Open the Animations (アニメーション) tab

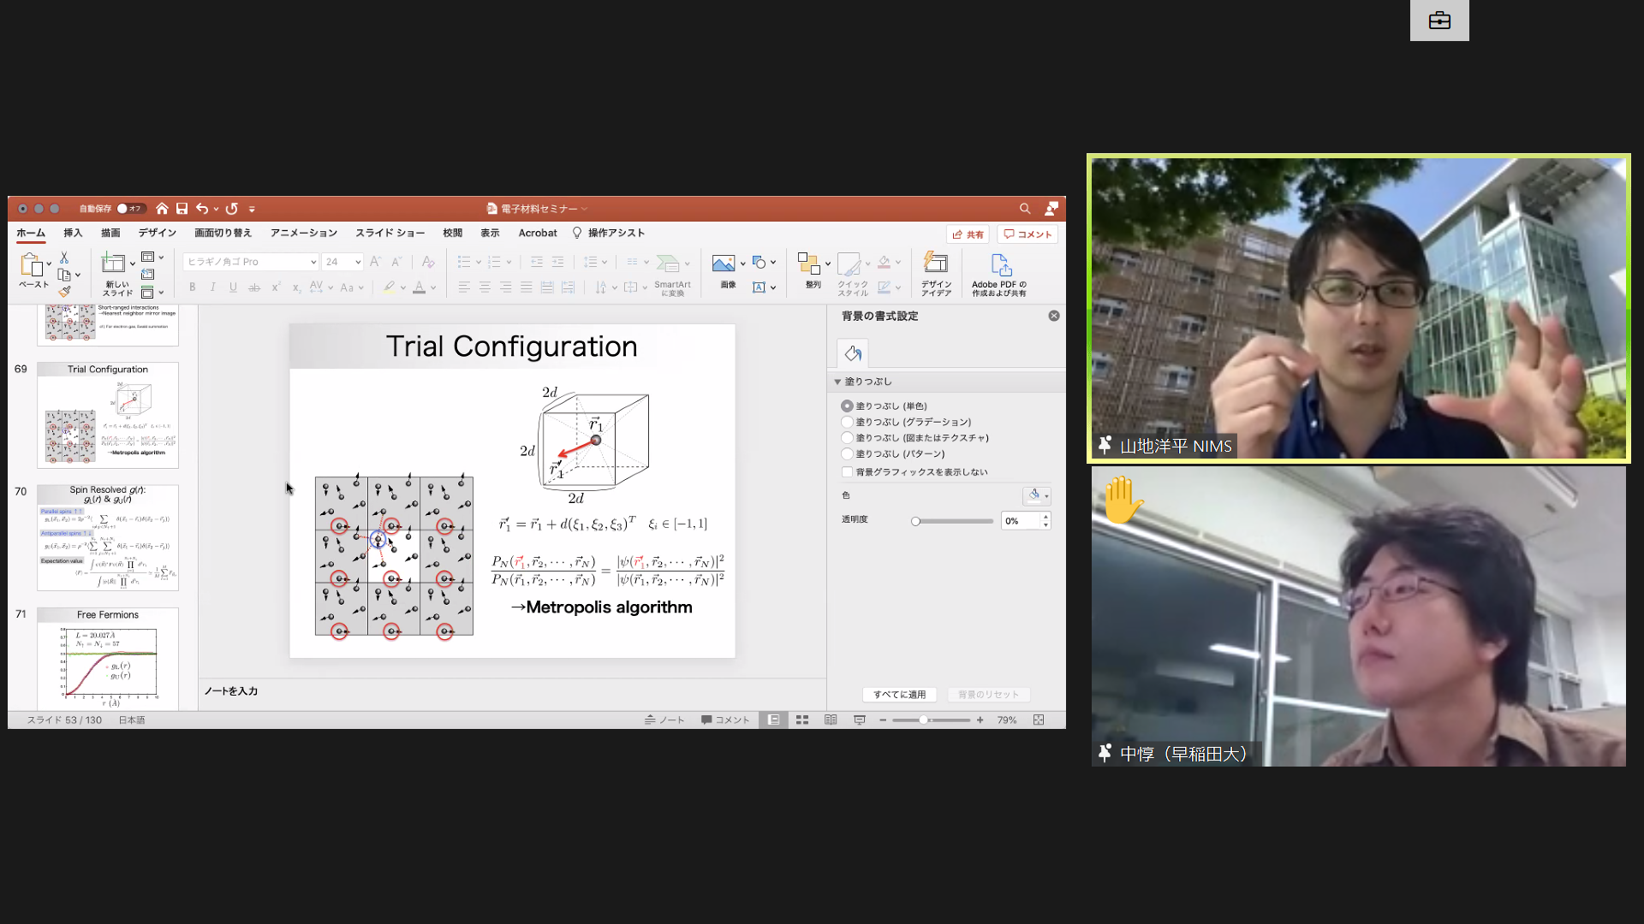click(304, 233)
